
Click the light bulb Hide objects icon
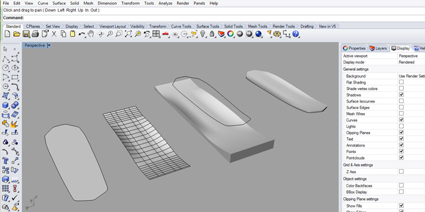(x=202, y=34)
